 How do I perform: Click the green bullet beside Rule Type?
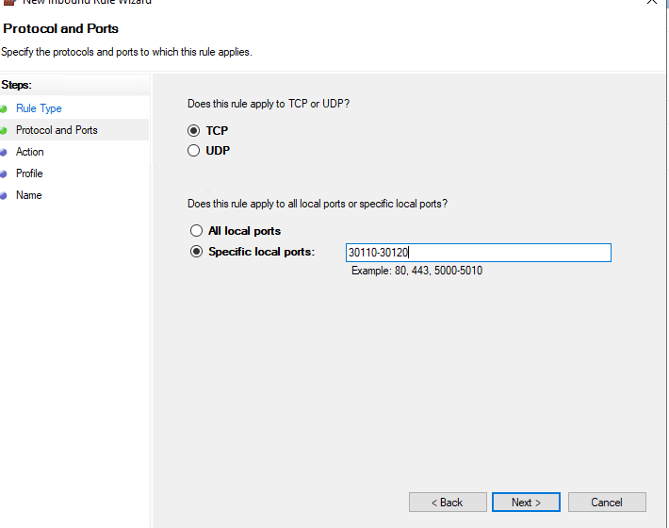pos(4,108)
